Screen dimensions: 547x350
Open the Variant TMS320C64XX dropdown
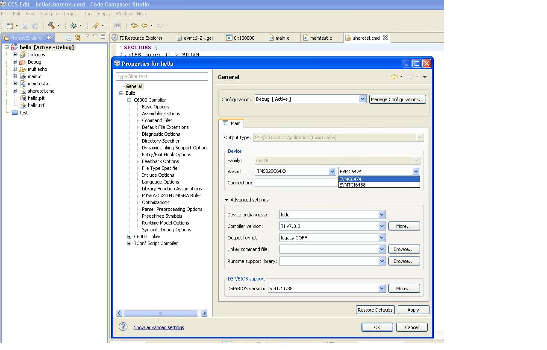(x=332, y=171)
